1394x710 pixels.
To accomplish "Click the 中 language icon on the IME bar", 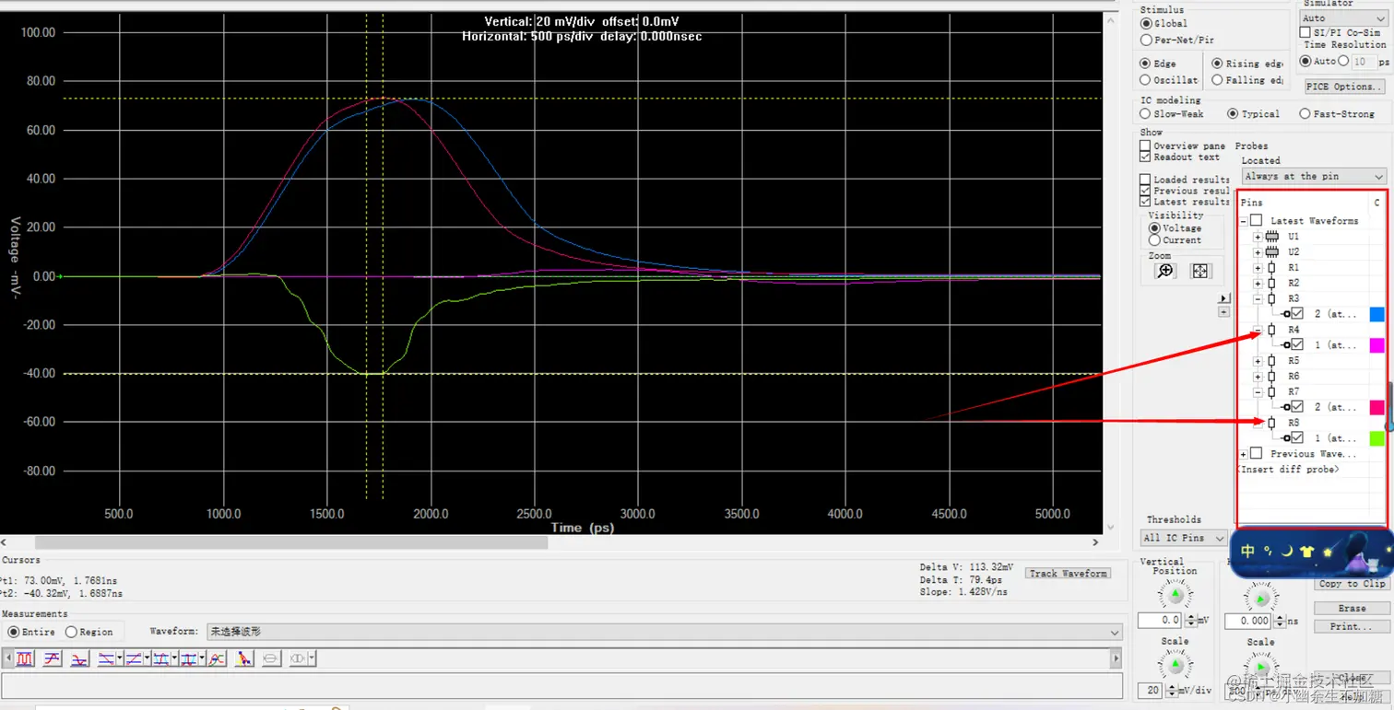I will point(1248,551).
